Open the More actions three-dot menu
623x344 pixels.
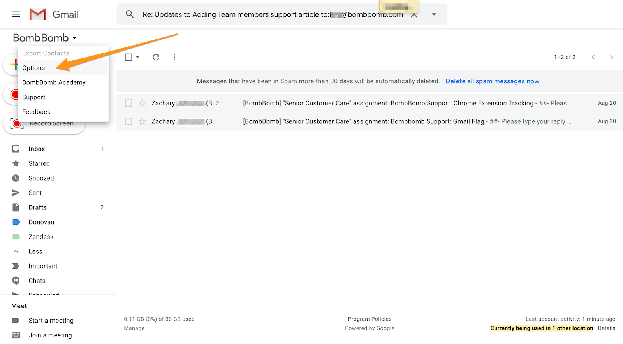tap(174, 57)
